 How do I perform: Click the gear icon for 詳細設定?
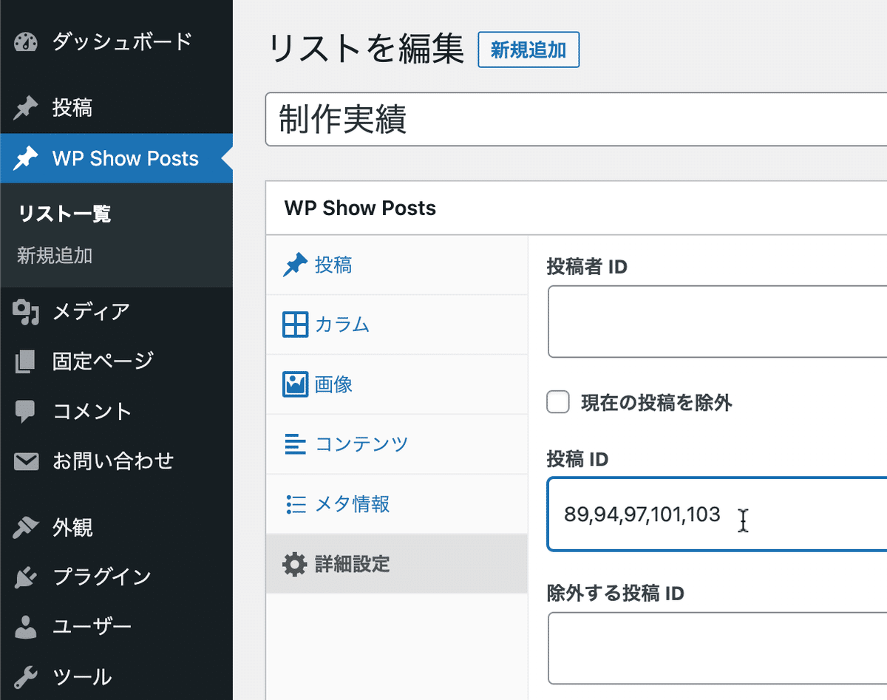click(x=295, y=564)
